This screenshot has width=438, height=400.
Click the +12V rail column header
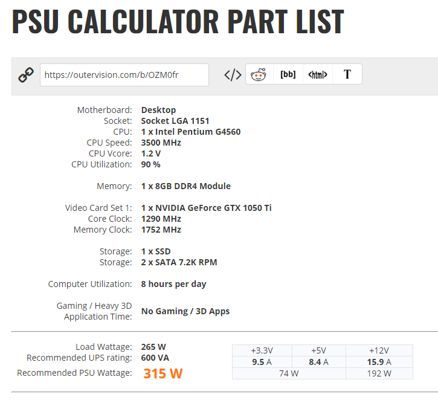tap(379, 350)
